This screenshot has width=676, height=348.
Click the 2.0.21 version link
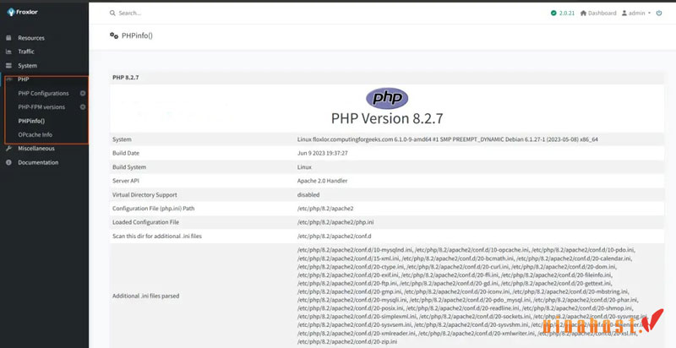coord(566,13)
